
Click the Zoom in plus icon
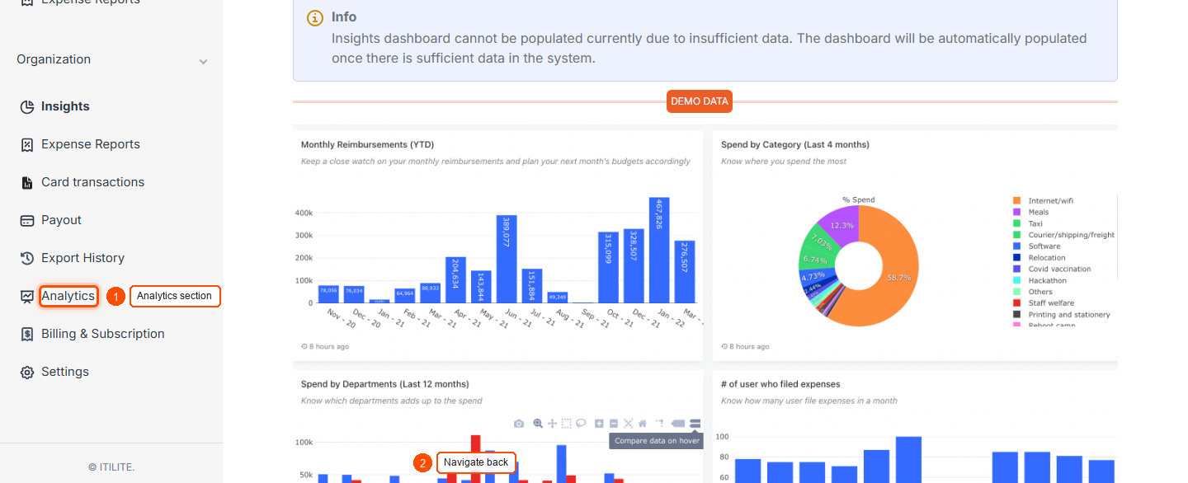click(599, 424)
